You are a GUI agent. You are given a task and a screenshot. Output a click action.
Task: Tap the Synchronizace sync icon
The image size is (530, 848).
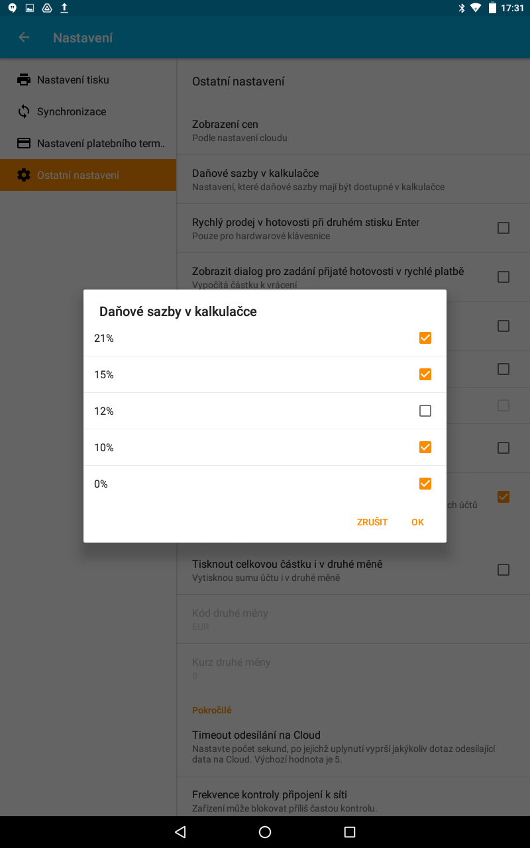coord(24,111)
